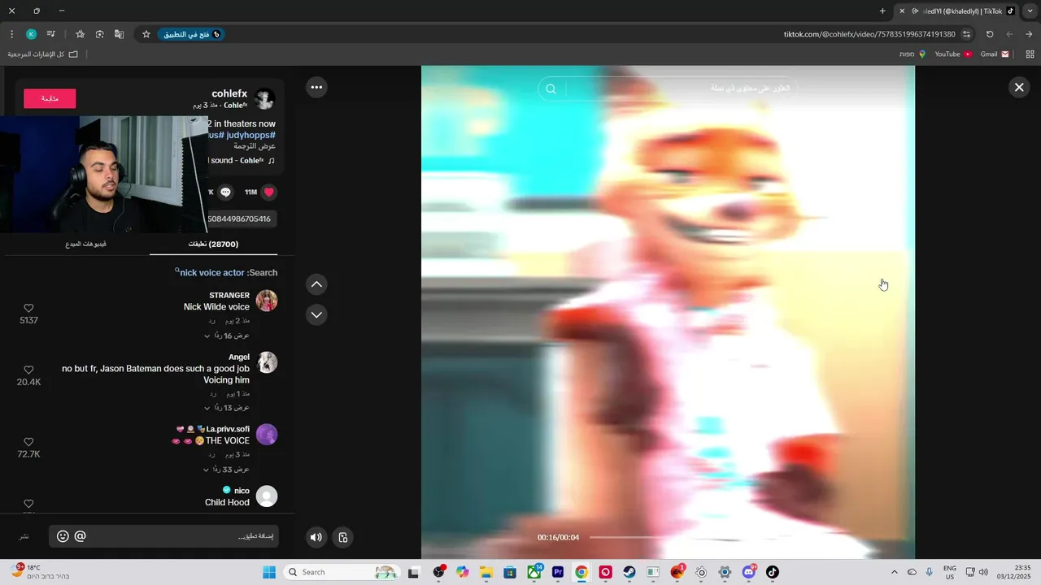Image resolution: width=1041 pixels, height=585 pixels.
Task: Switch to the comments tab (28700)
Action: [x=213, y=244]
